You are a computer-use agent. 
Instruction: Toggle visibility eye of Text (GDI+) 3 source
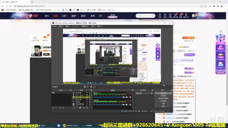[x=87, y=95]
